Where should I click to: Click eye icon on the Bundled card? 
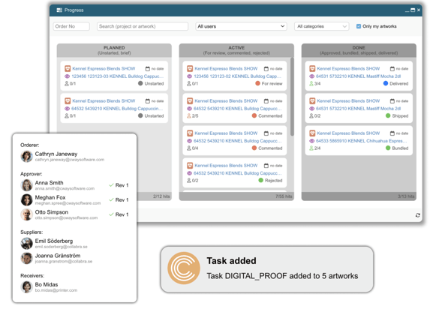pos(311,141)
